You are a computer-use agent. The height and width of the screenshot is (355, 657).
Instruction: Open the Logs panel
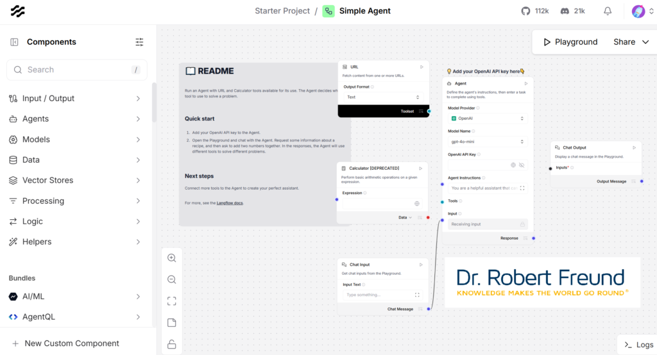click(x=638, y=345)
